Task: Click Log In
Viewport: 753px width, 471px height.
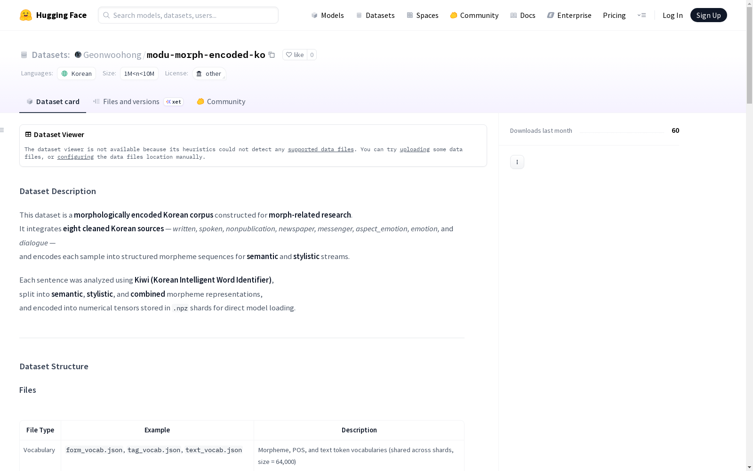Action: coord(673,15)
